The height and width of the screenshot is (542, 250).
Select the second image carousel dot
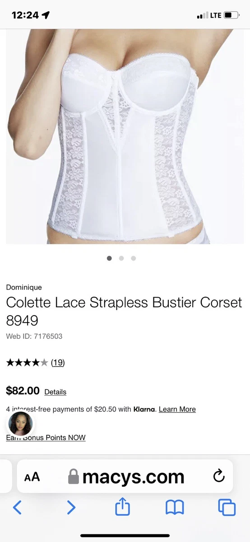(x=121, y=258)
